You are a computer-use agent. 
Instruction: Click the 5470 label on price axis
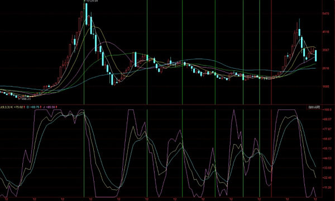coord(326,13)
